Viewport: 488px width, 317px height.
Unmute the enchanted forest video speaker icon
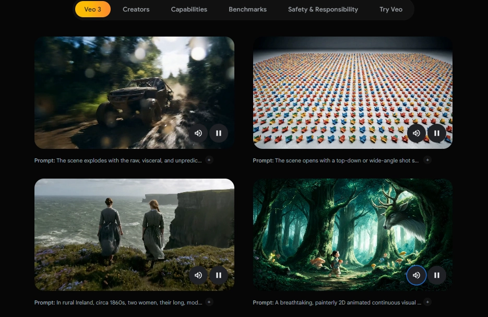click(416, 275)
